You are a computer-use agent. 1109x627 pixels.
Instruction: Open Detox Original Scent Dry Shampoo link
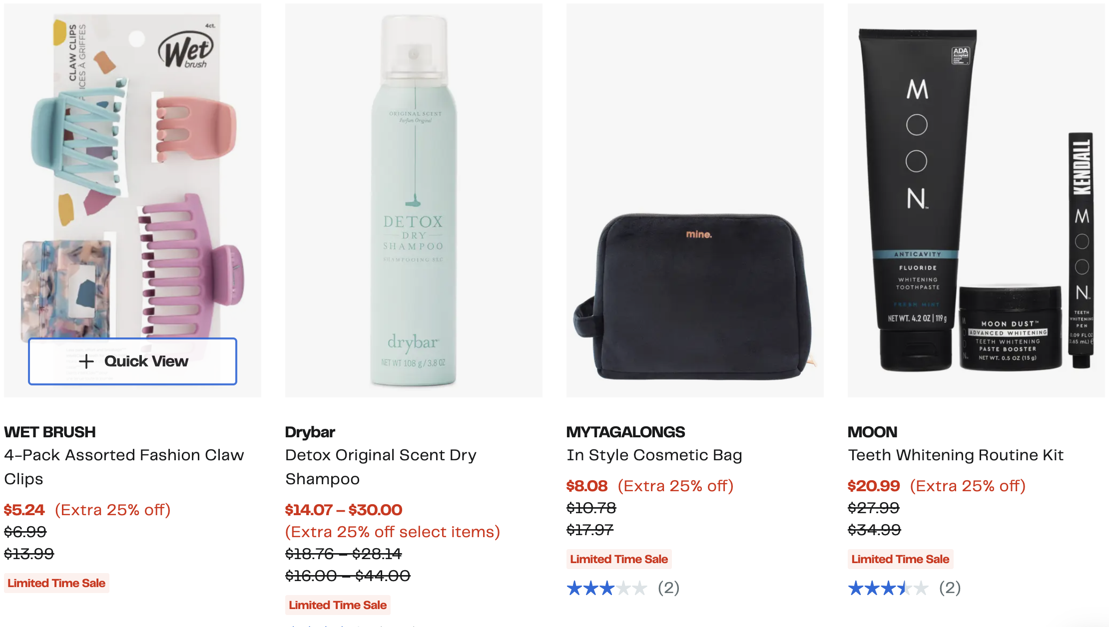pyautogui.click(x=381, y=466)
